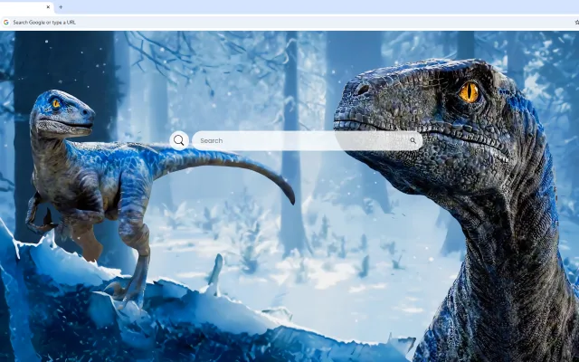Click the Google icon in address bar
The height and width of the screenshot is (362, 579).
[6, 22]
